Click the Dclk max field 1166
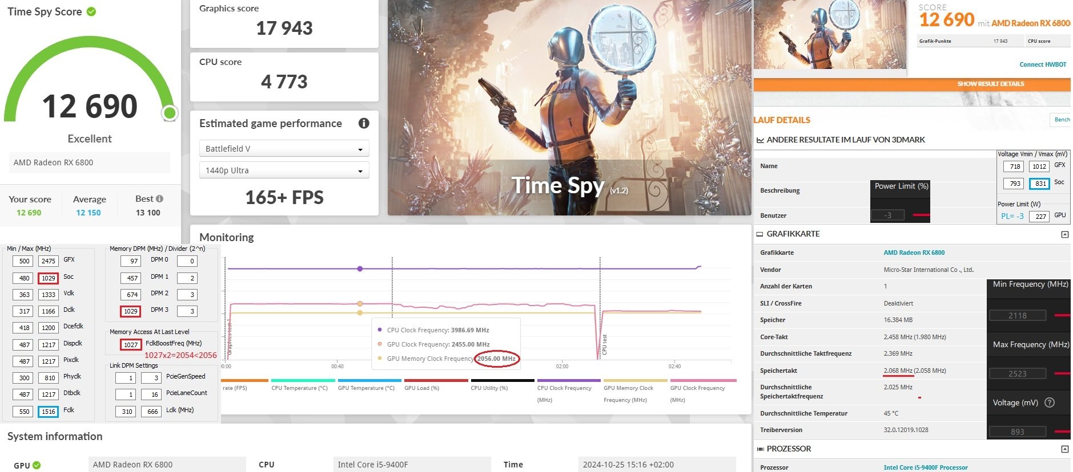The image size is (1073, 472). point(49,311)
